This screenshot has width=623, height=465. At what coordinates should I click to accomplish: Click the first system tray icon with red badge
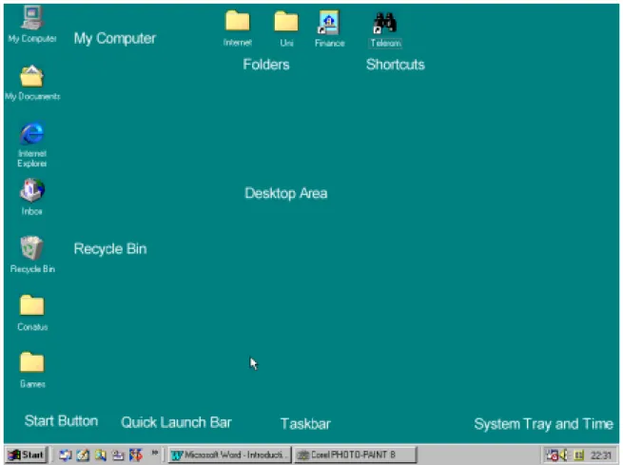[x=552, y=455]
